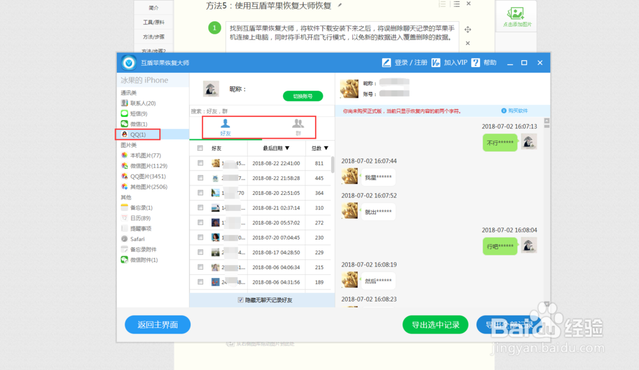This screenshot has width=639, height=370.
Task: Click 帮助 text in title bar
Action: click(490, 63)
